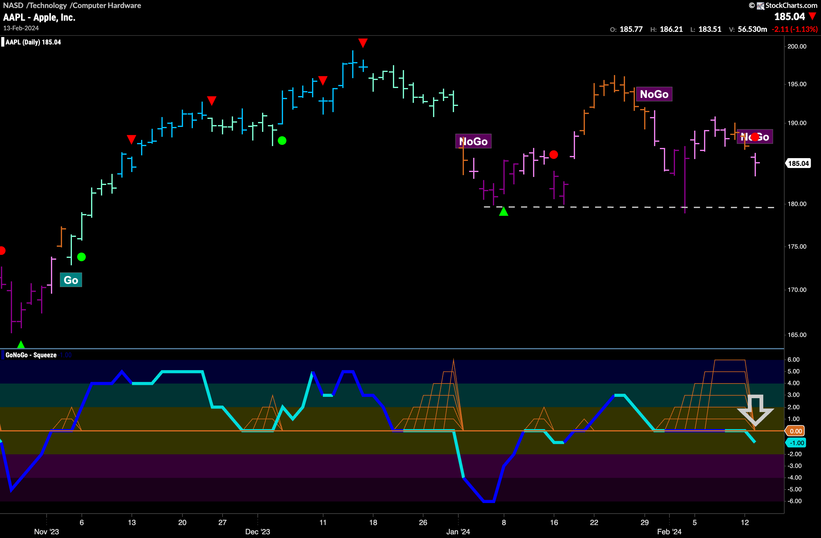Image resolution: width=821 pixels, height=538 pixels.
Task: Click the 165.00 price axis label
Action: [x=797, y=335]
